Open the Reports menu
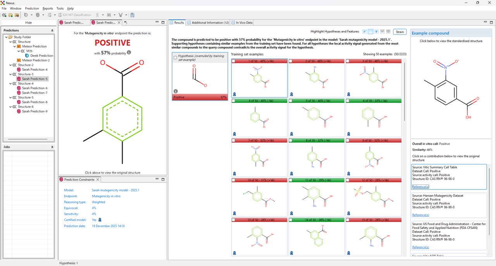This screenshot has width=496, height=266. (48, 9)
